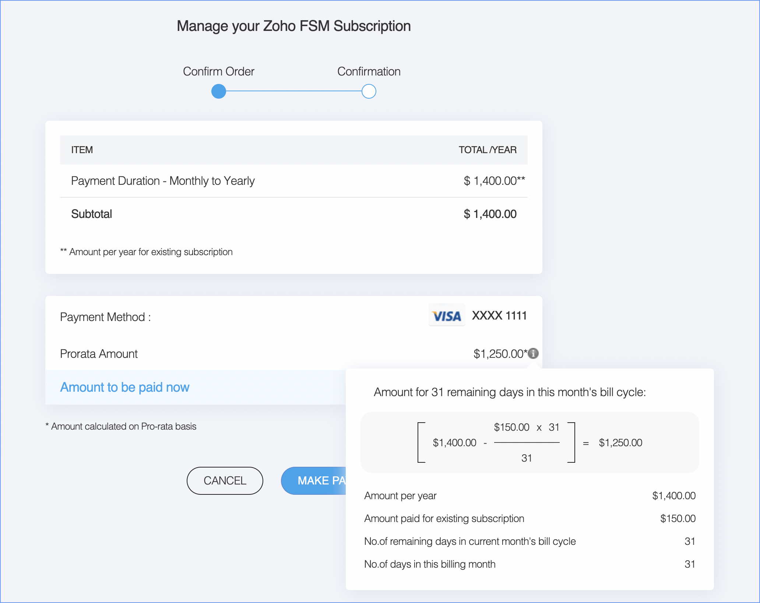Screen dimensions: 760x603
Task: Click the prorata formula box in tooltip
Action: point(529,442)
